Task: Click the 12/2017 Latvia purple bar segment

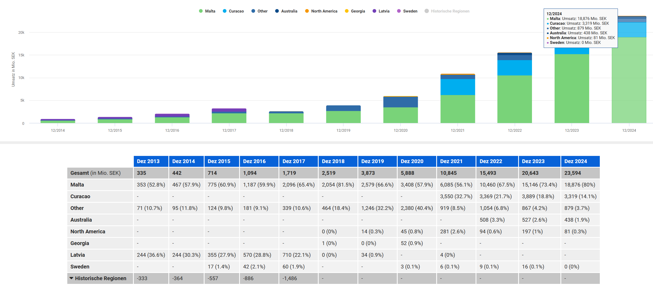Action: (229, 111)
